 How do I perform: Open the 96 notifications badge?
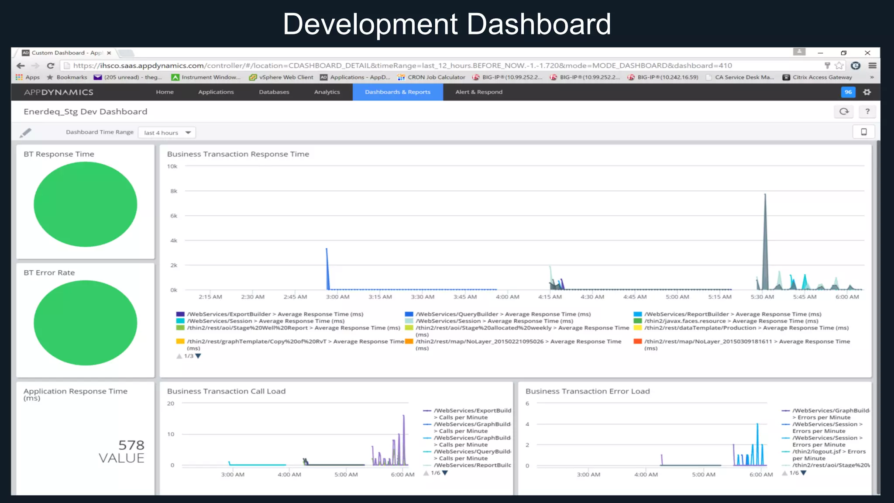[x=848, y=92]
